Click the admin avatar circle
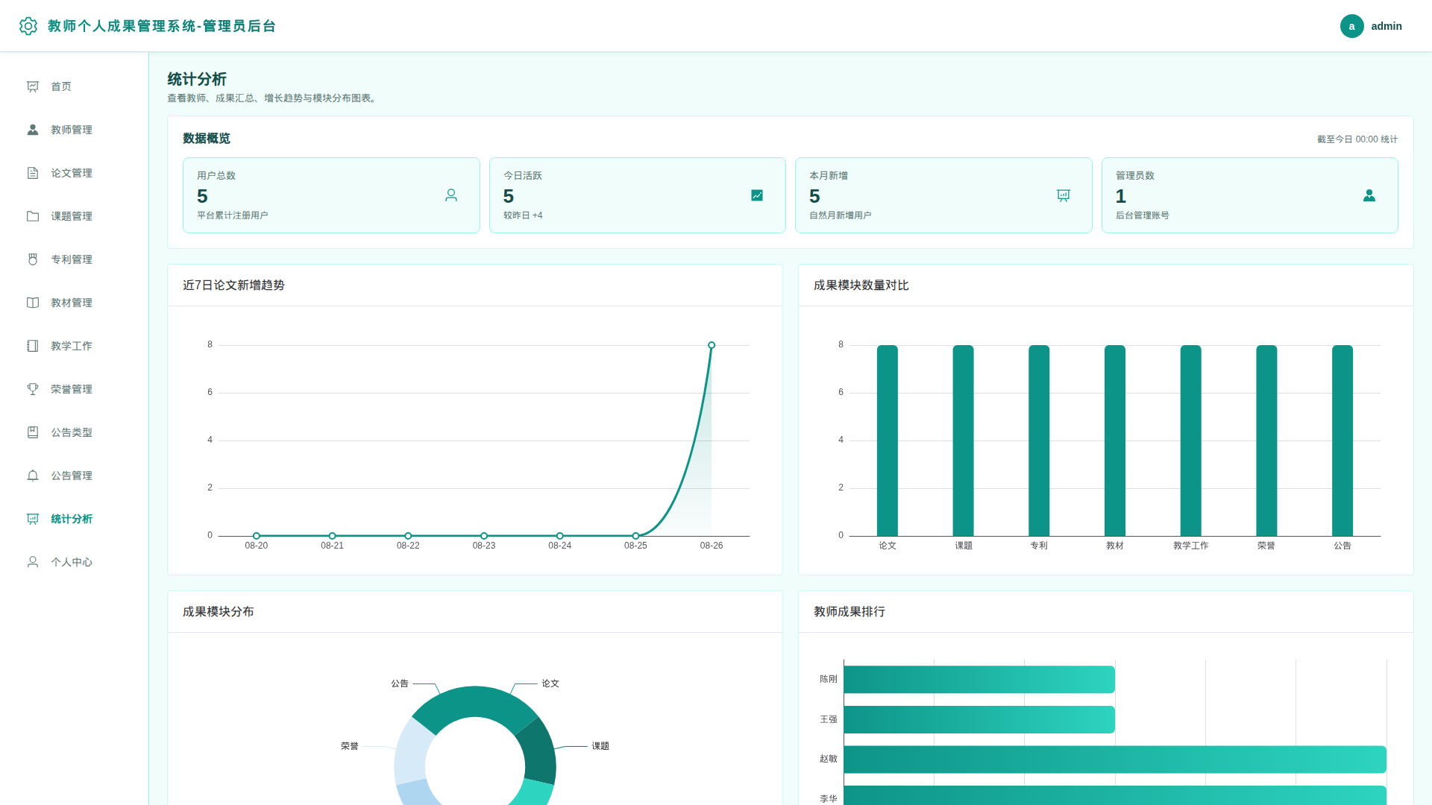Viewport: 1432px width, 805px height. click(x=1351, y=26)
